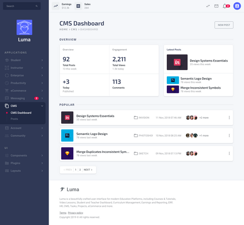Expand the Account menu chevron
The width and height of the screenshot is (244, 225).
click(x=42, y=128)
